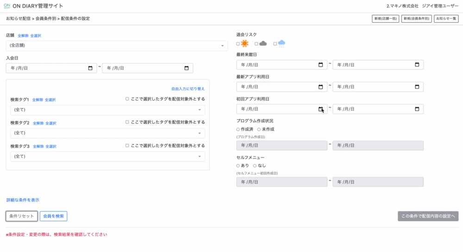Check the sunny 退会リスク checkbox
The width and height of the screenshot is (463, 252).
(x=238, y=44)
